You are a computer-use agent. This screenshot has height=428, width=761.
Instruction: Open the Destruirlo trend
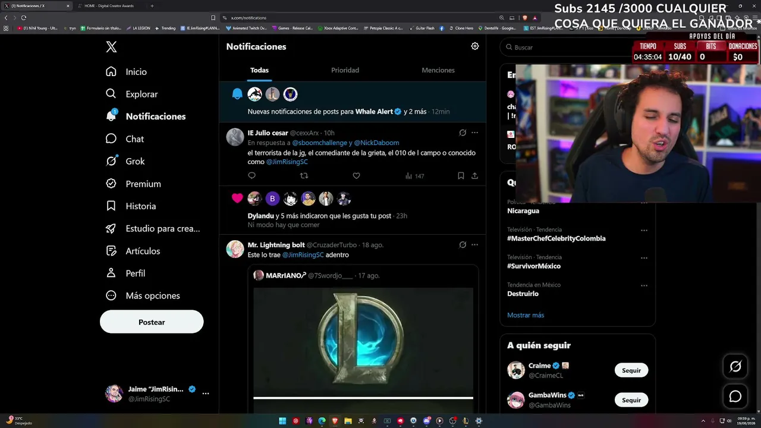(523, 294)
